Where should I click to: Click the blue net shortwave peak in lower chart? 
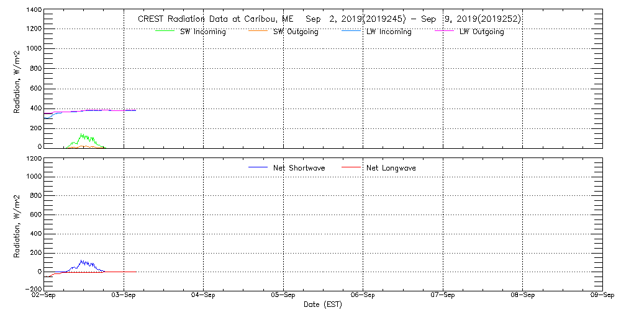(x=81, y=261)
